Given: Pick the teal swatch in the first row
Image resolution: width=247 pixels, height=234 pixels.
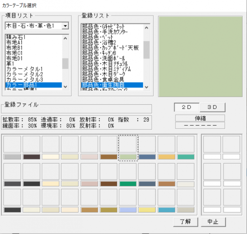Looking at the screenshot, I should click(x=186, y=157).
